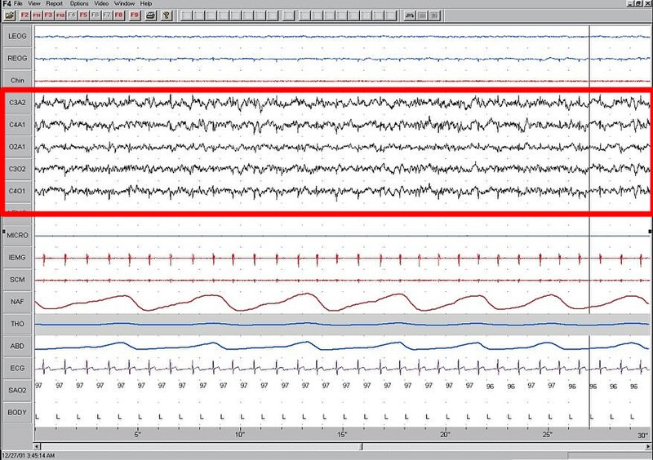
Task: Click the horizontal scrollbar thumb
Action: [x=362, y=446]
